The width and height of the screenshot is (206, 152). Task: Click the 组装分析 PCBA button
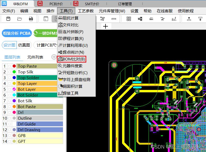point(17,33)
